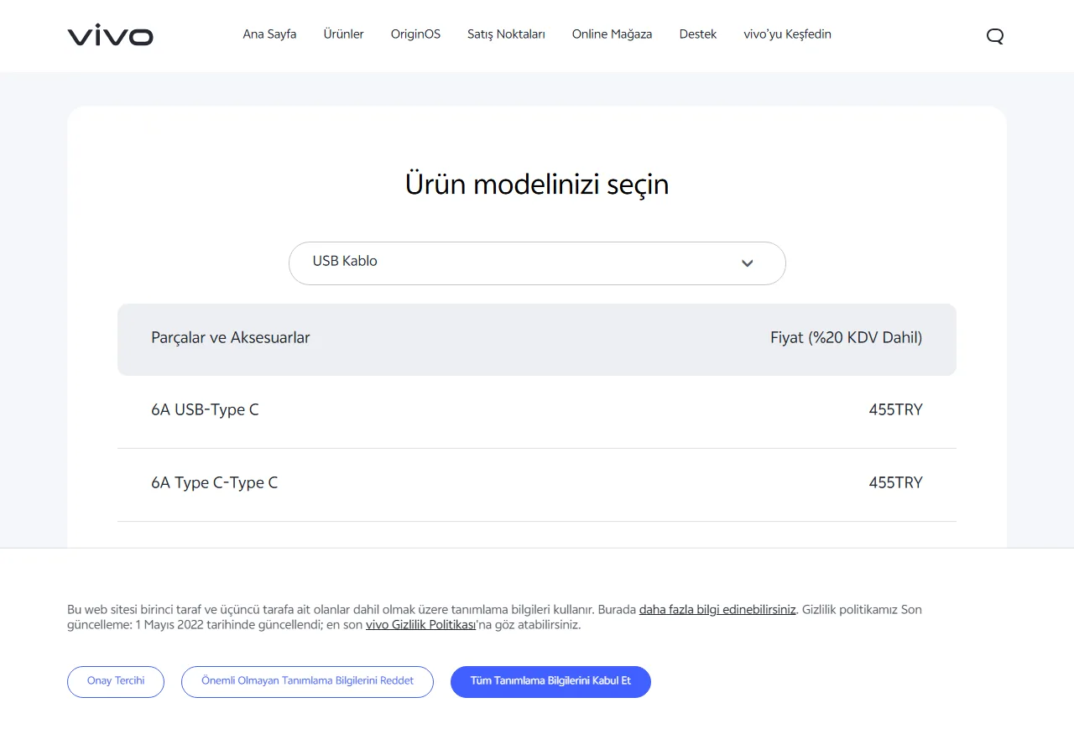Expand the USB Kablo dropdown chevron
The image size is (1074, 755).
click(x=747, y=263)
